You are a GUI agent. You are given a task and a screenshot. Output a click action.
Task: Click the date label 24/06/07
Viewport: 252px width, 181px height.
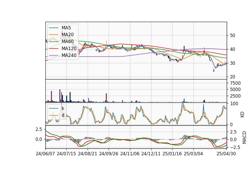[x=45, y=154]
